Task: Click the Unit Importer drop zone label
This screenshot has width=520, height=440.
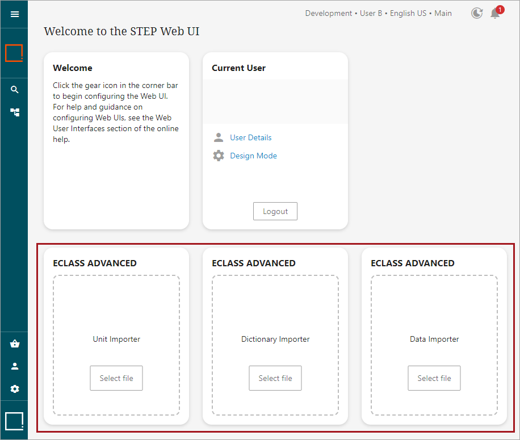Action: click(x=116, y=339)
